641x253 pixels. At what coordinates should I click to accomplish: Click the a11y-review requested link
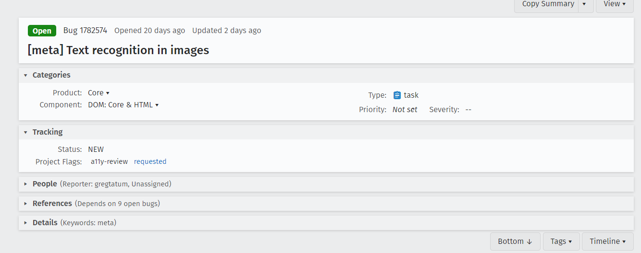150,162
